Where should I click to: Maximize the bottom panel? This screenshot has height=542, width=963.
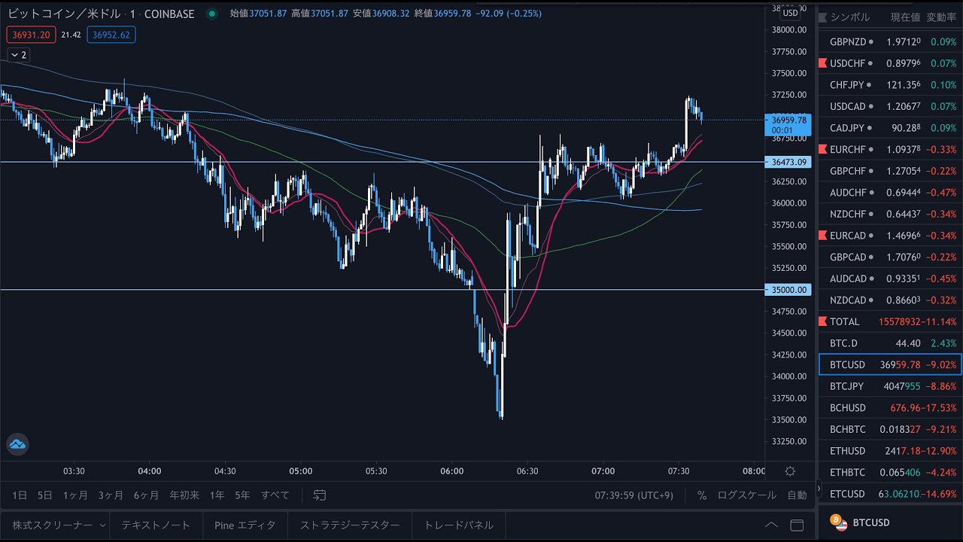797,525
